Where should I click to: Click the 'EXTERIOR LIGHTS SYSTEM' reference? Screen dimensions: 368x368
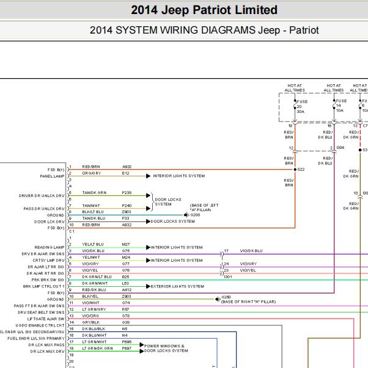(x=177, y=287)
